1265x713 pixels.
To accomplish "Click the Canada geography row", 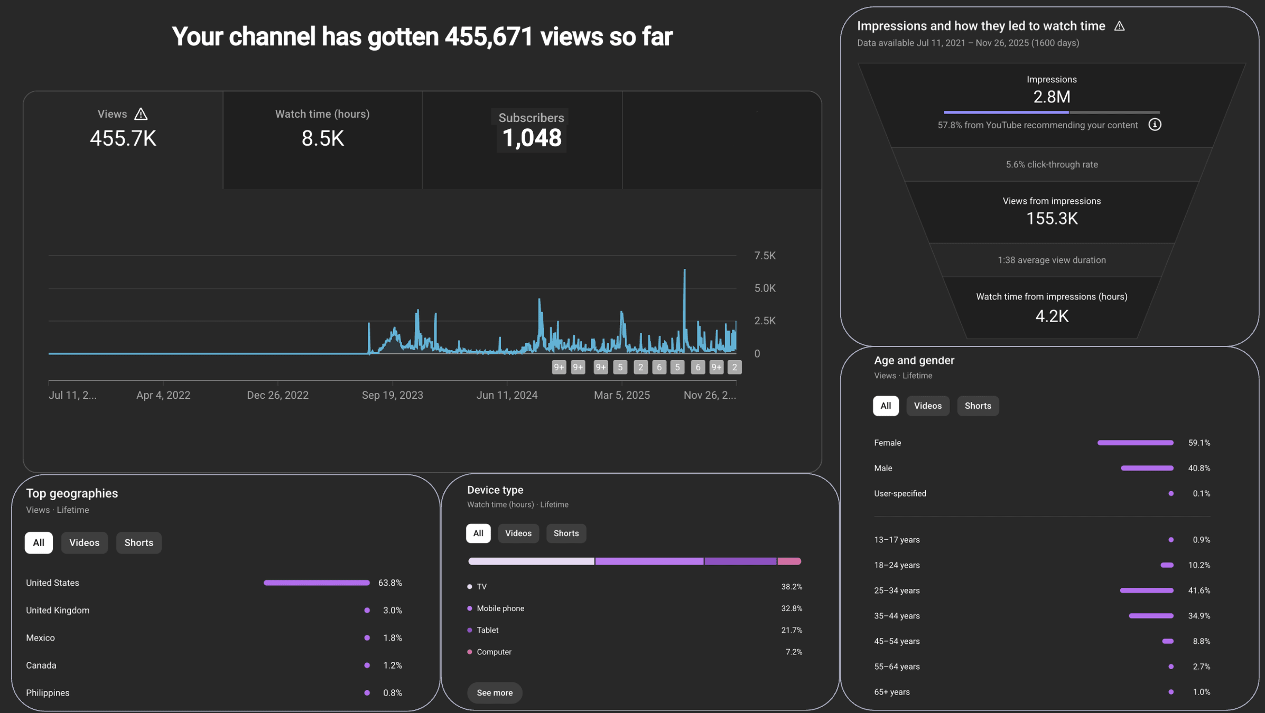I will [x=214, y=665].
